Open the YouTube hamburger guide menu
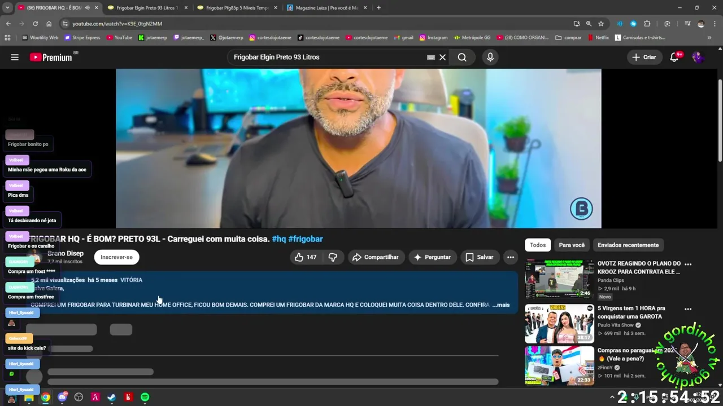Viewport: 723px width, 406px height. click(15, 57)
